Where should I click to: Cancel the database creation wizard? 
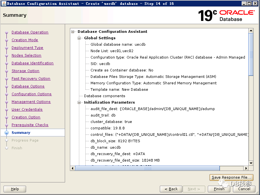click(x=244, y=189)
